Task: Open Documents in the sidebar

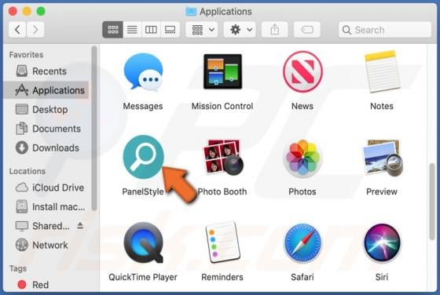Action: [x=46, y=129]
